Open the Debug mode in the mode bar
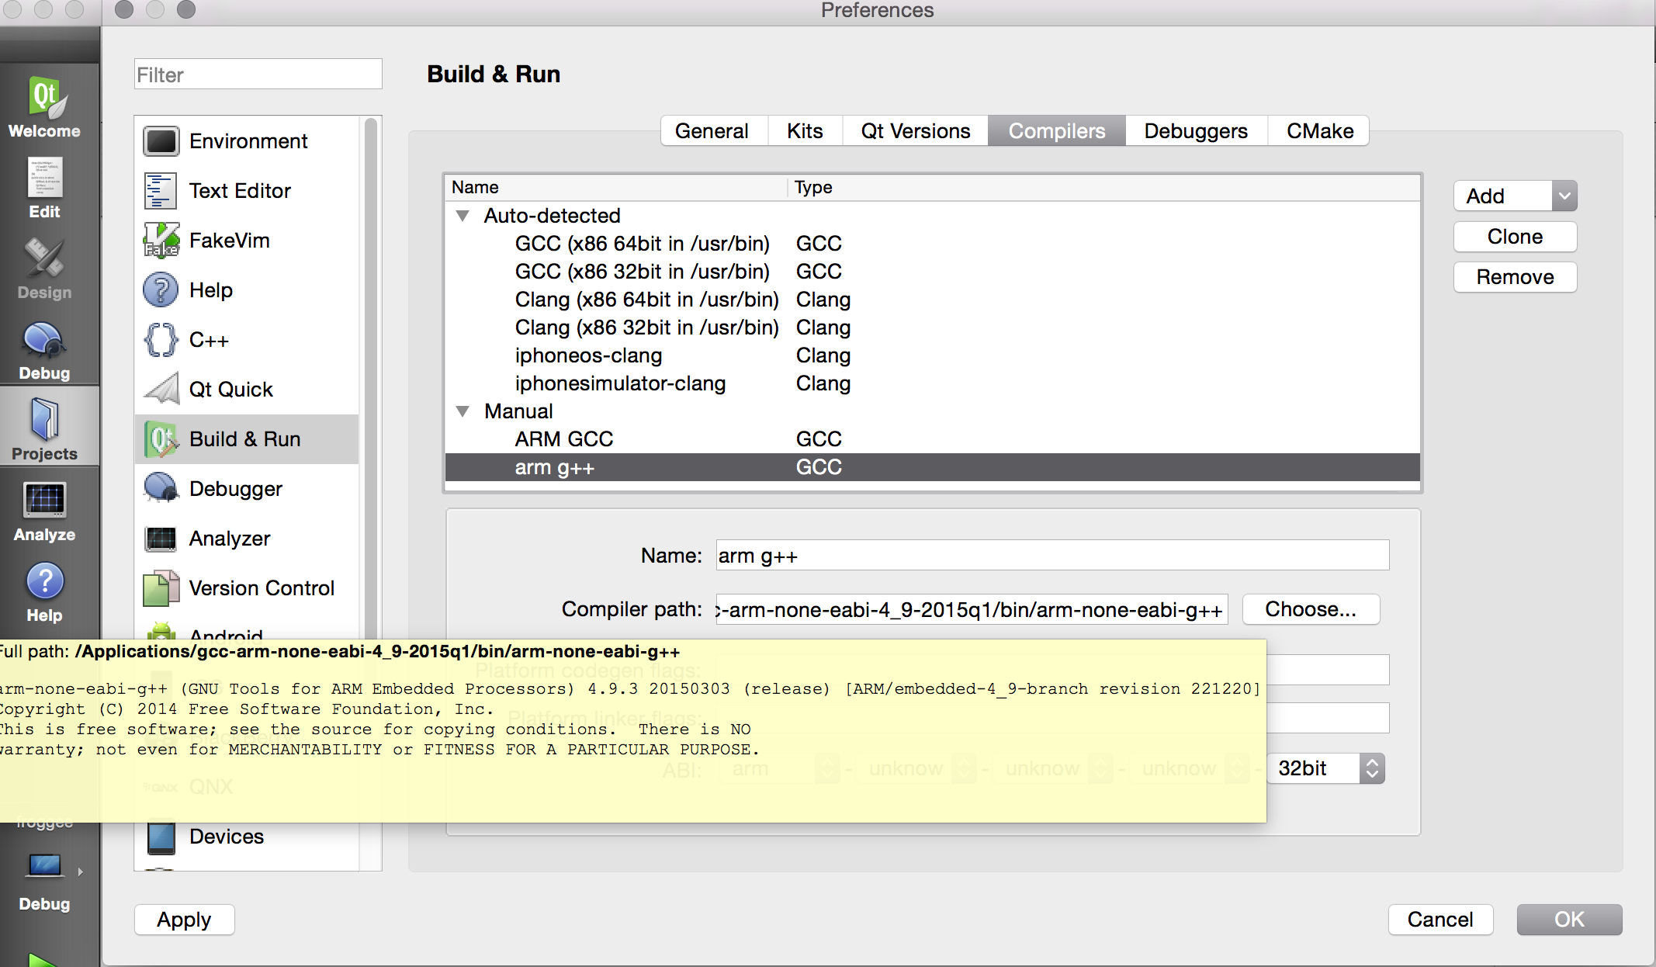This screenshot has height=967, width=1656. (44, 350)
